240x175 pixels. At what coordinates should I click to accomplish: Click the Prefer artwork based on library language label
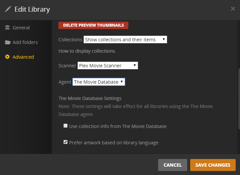point(114,143)
